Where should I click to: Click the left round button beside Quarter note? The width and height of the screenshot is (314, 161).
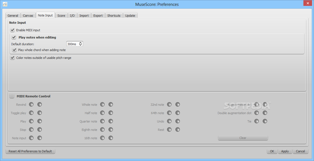102,121
